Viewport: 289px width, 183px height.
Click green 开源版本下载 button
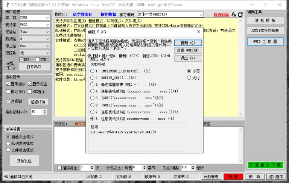265,165
